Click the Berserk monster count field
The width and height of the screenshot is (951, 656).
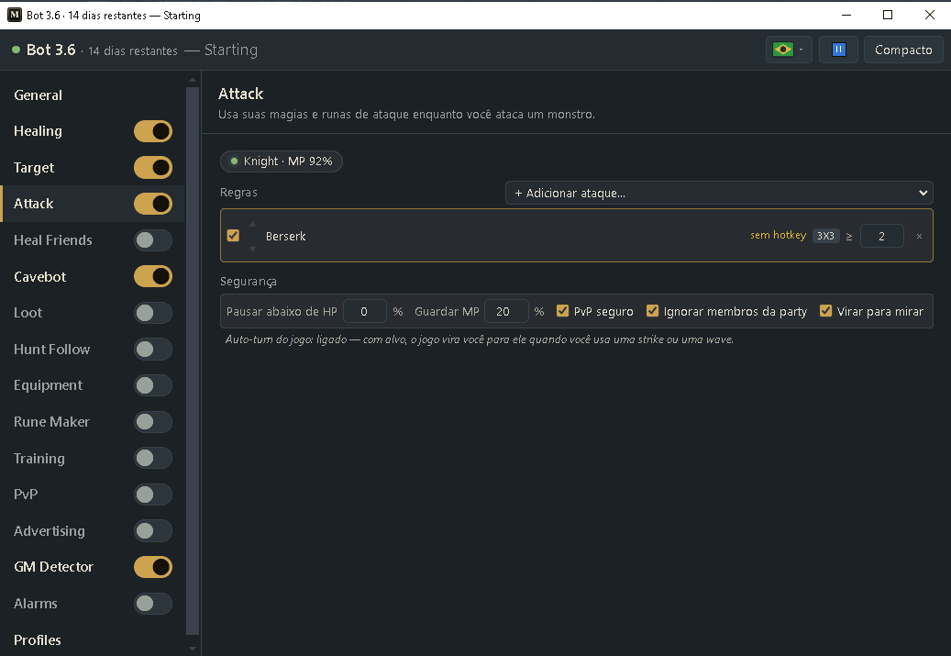[882, 236]
